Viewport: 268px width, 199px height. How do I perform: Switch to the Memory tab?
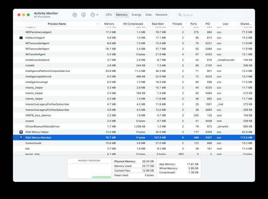click(122, 15)
